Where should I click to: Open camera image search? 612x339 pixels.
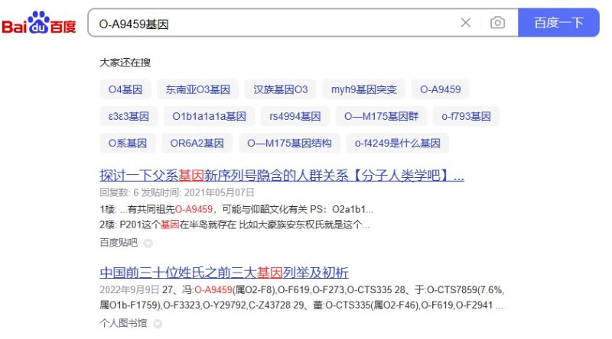click(497, 23)
